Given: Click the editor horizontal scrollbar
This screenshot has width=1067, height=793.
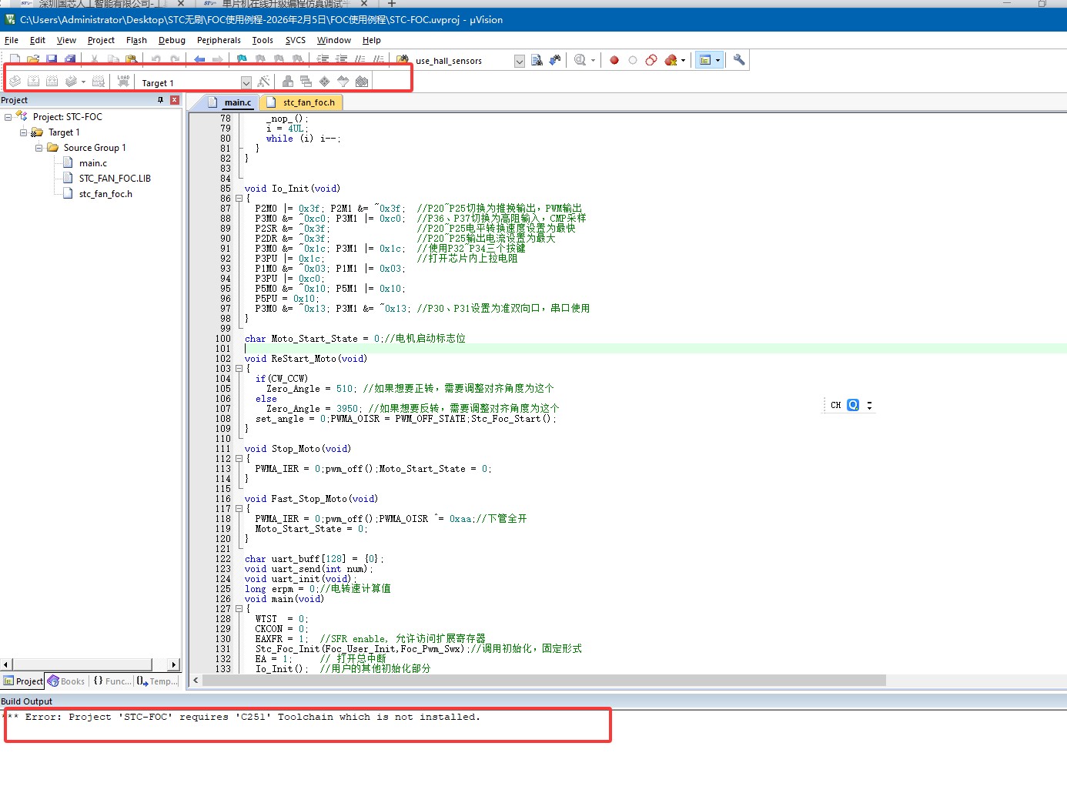Looking at the screenshot, I should pos(539,681).
